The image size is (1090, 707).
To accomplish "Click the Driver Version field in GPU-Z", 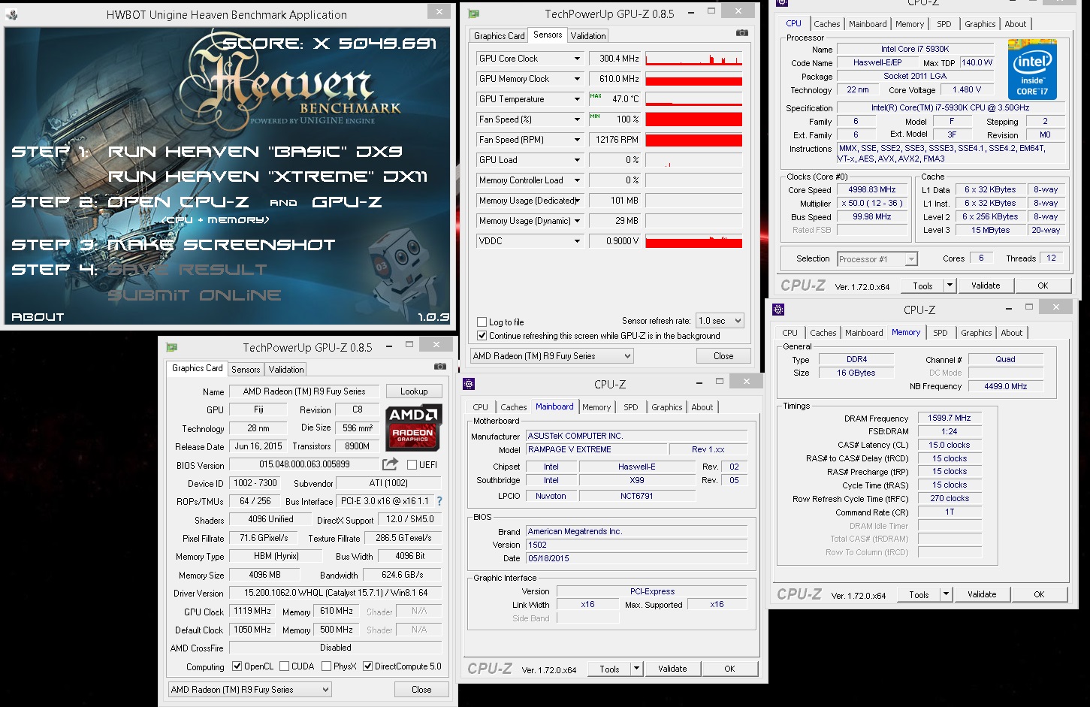I will (336, 593).
